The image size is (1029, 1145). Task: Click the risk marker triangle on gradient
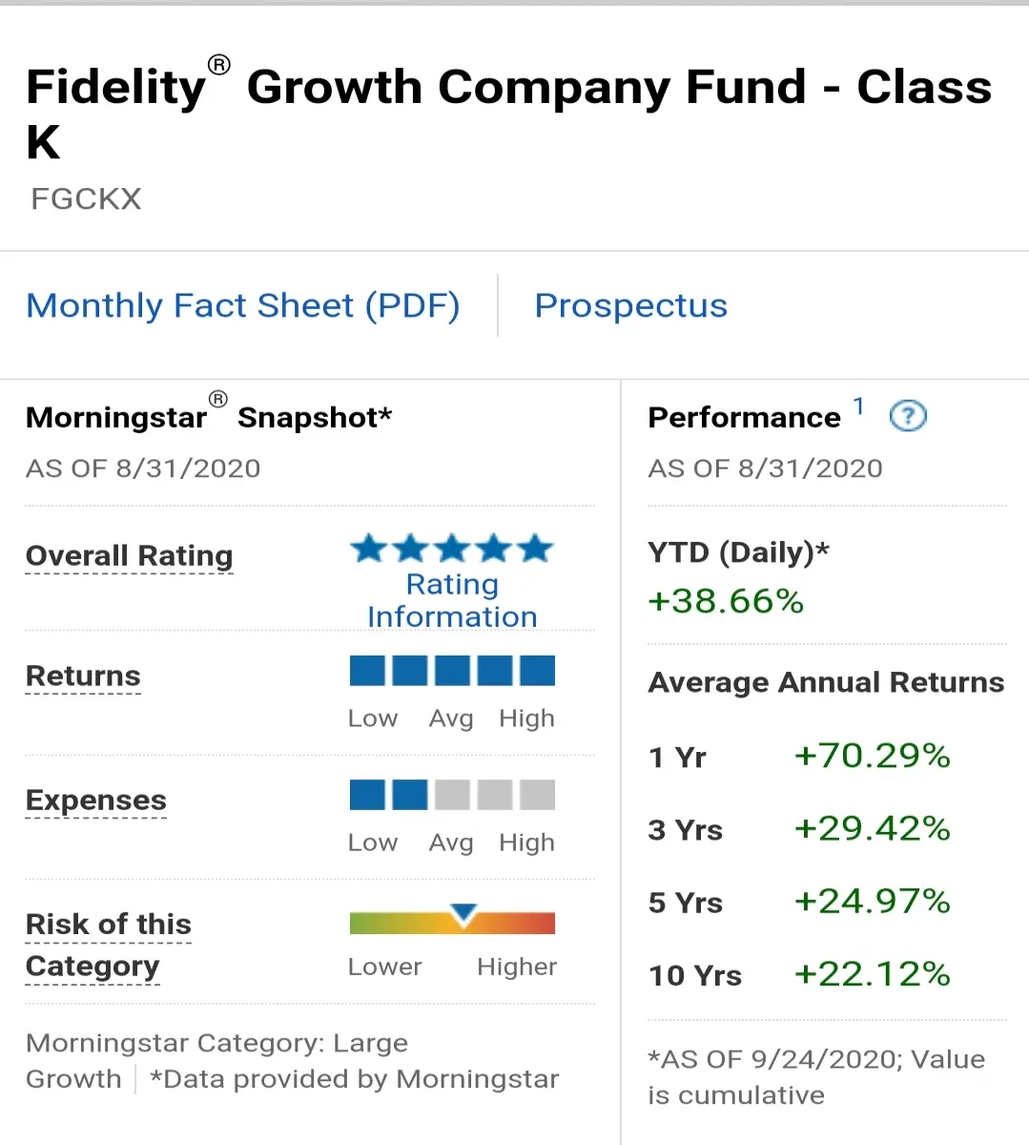463,913
